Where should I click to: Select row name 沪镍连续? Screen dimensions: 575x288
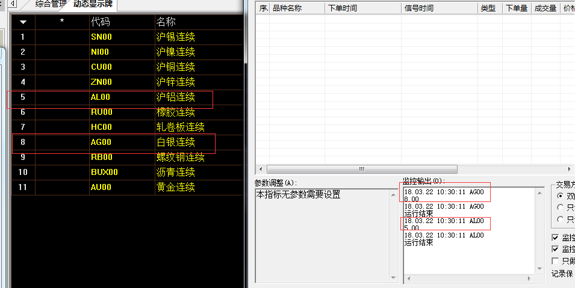(x=175, y=52)
